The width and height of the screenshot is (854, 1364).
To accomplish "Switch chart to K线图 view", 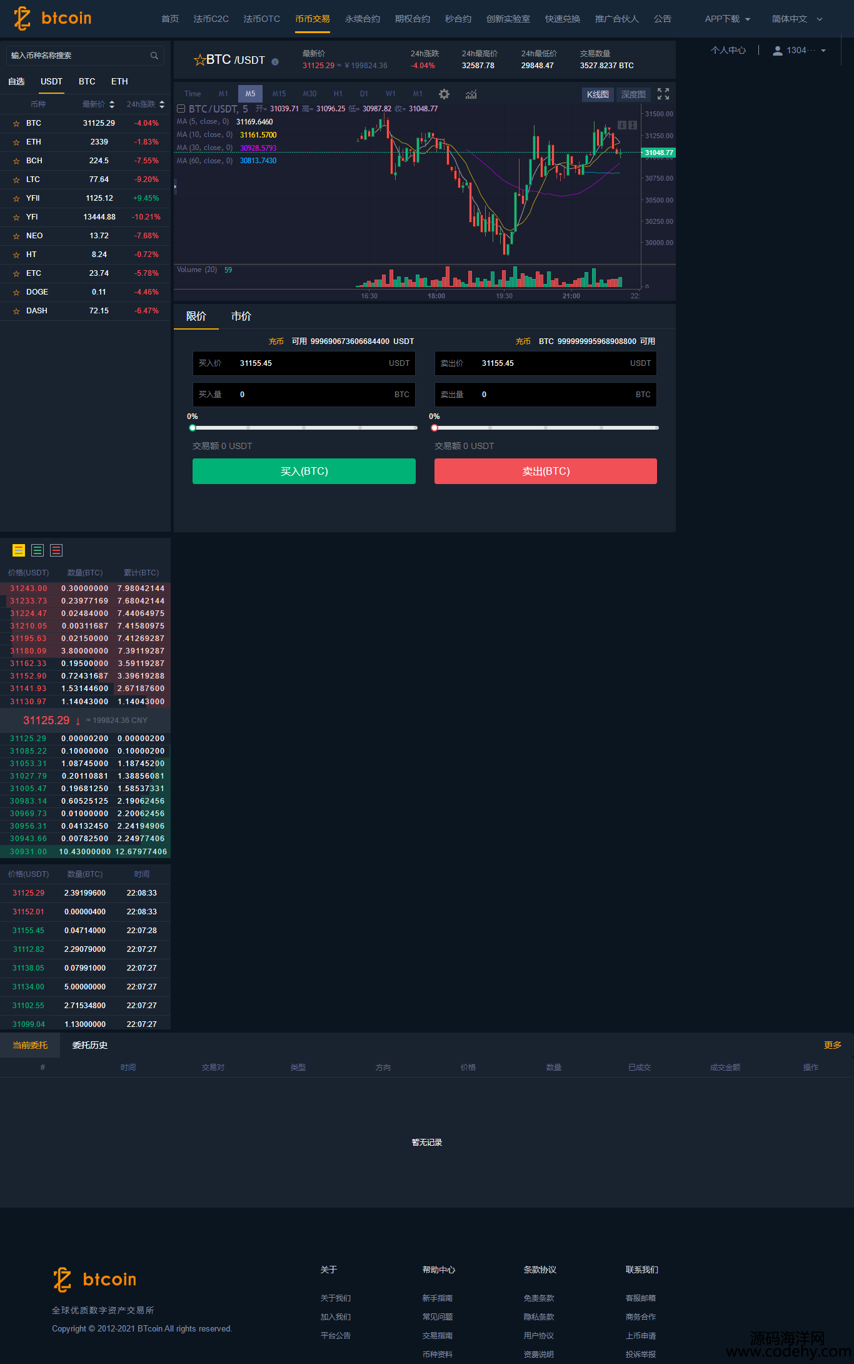I will point(598,94).
